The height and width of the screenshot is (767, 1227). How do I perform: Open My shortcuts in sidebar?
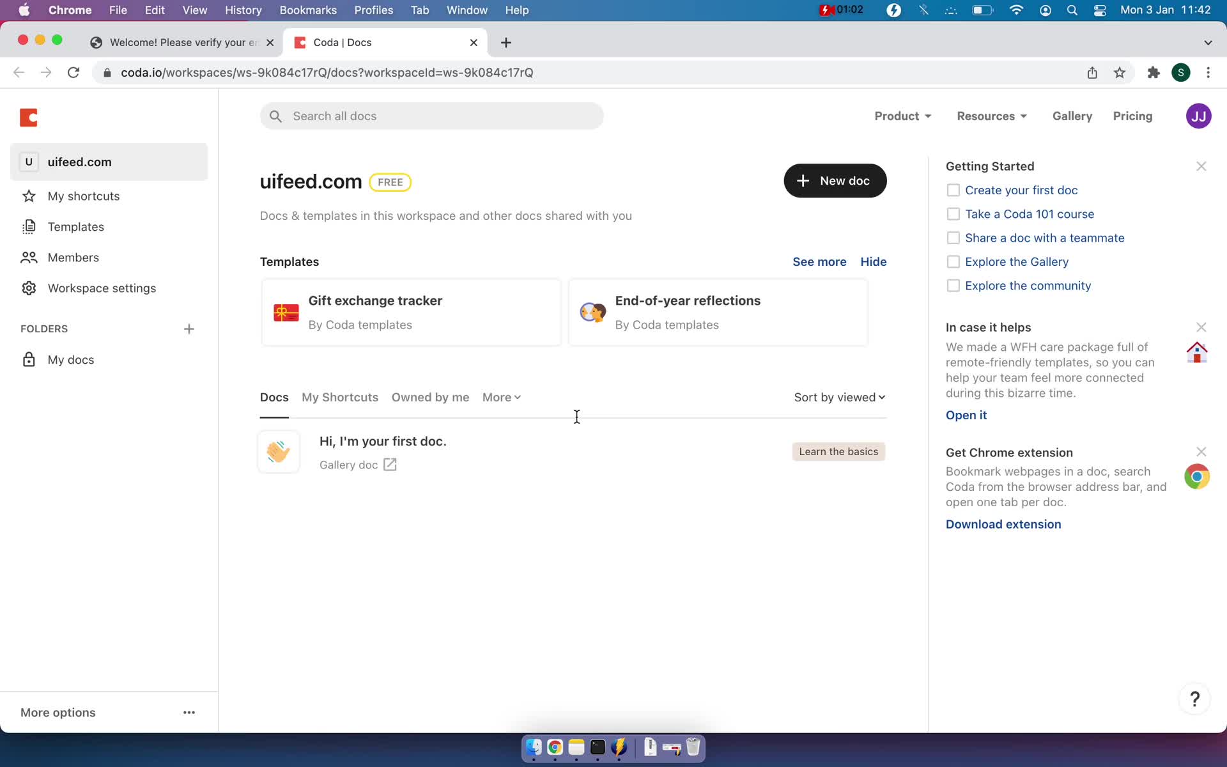tap(83, 196)
